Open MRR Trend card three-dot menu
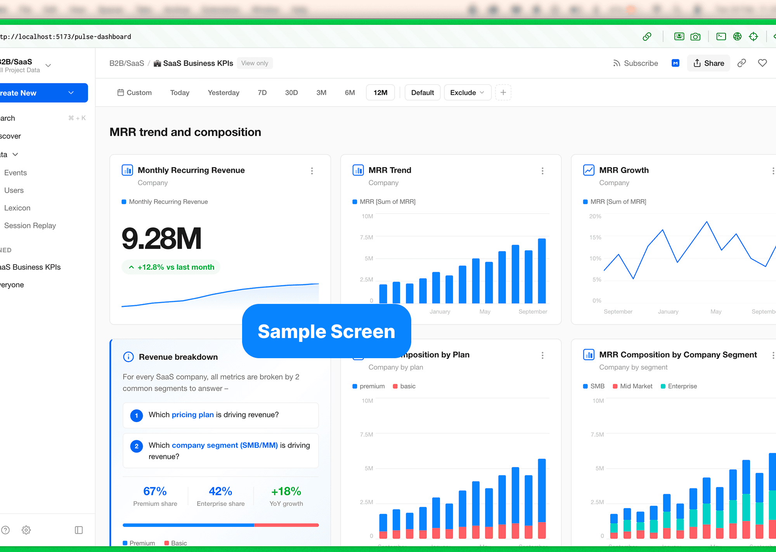The height and width of the screenshot is (552, 776). pyautogui.click(x=542, y=171)
